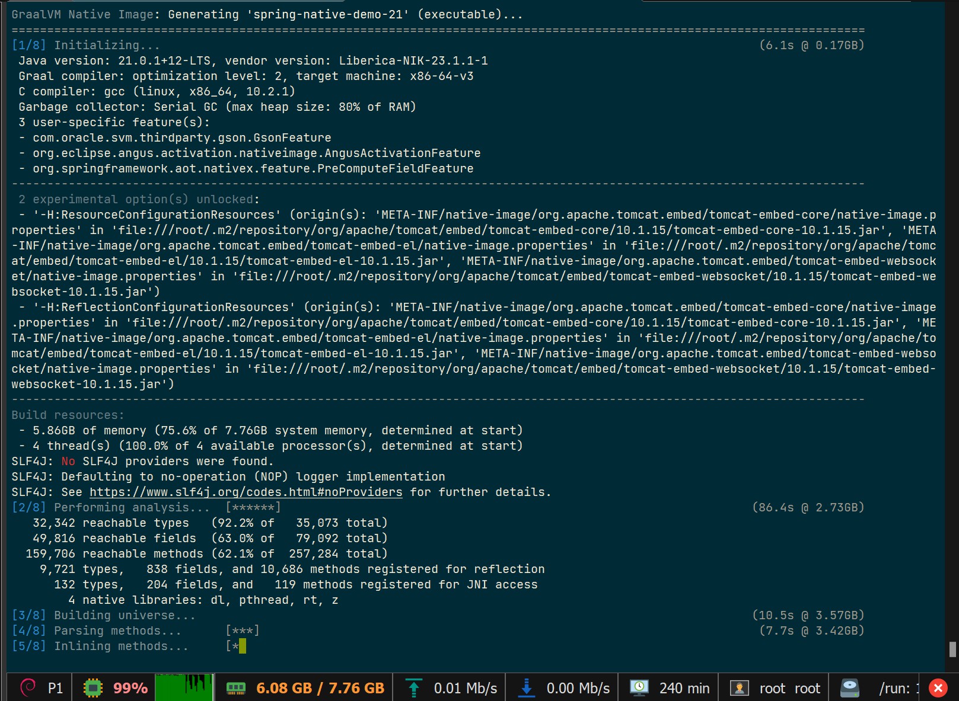Click the root root user label
959x701 pixels.
(x=790, y=688)
